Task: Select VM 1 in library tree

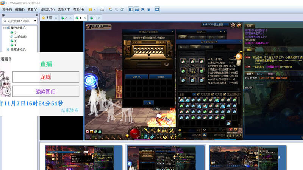Action: [14, 41]
